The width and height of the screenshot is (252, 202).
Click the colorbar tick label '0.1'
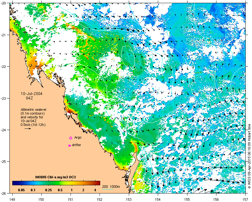[x=33, y=190]
